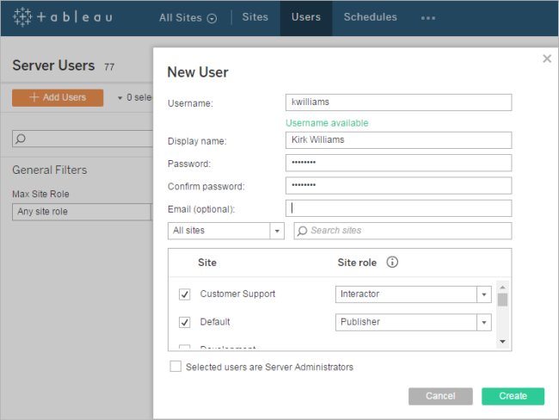The width and height of the screenshot is (559, 420).
Task: Open the Publisher site role dropdown
Action: [413, 322]
